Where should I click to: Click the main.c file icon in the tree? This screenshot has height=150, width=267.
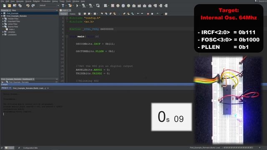point(7,29)
